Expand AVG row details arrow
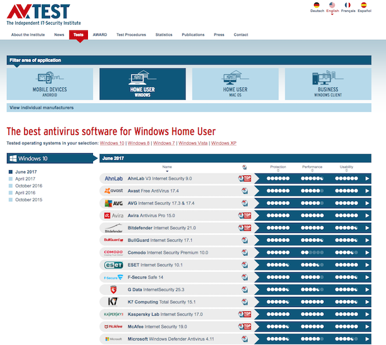Viewport: 386px width, 345px height. pyautogui.click(x=367, y=203)
